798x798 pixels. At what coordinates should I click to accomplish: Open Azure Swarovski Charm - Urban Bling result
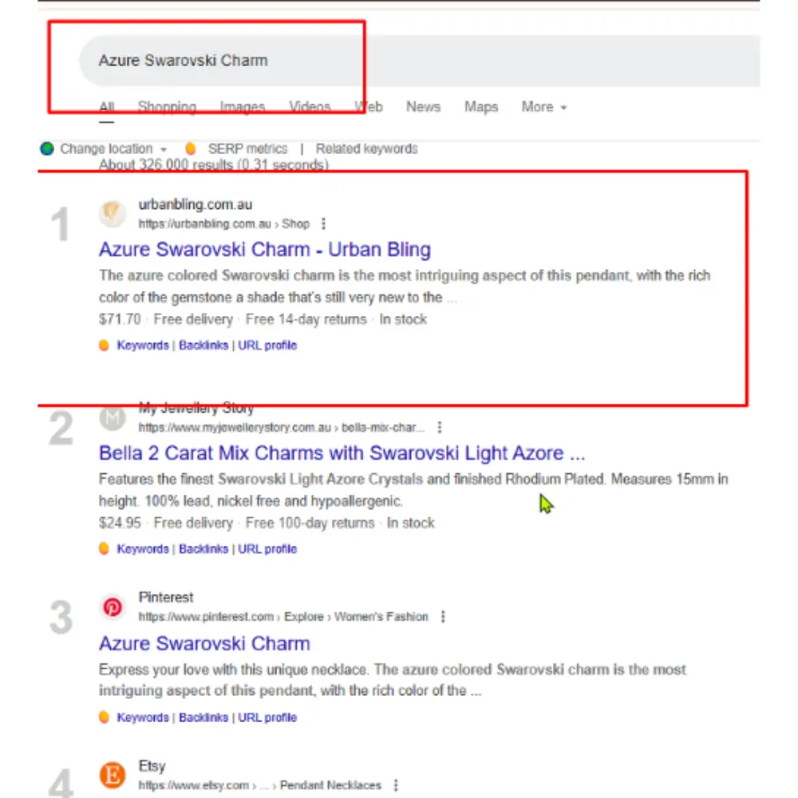point(264,250)
